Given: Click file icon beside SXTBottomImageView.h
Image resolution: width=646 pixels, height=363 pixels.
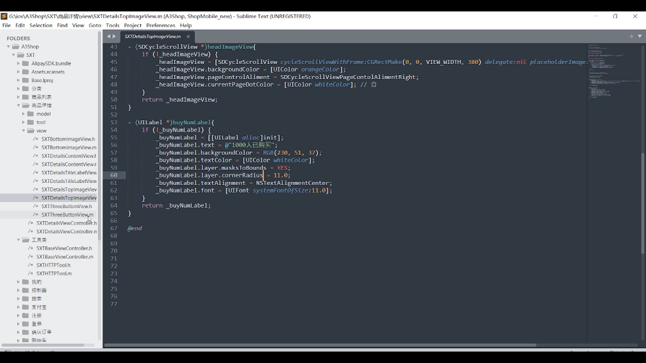Looking at the screenshot, I should [x=35, y=139].
